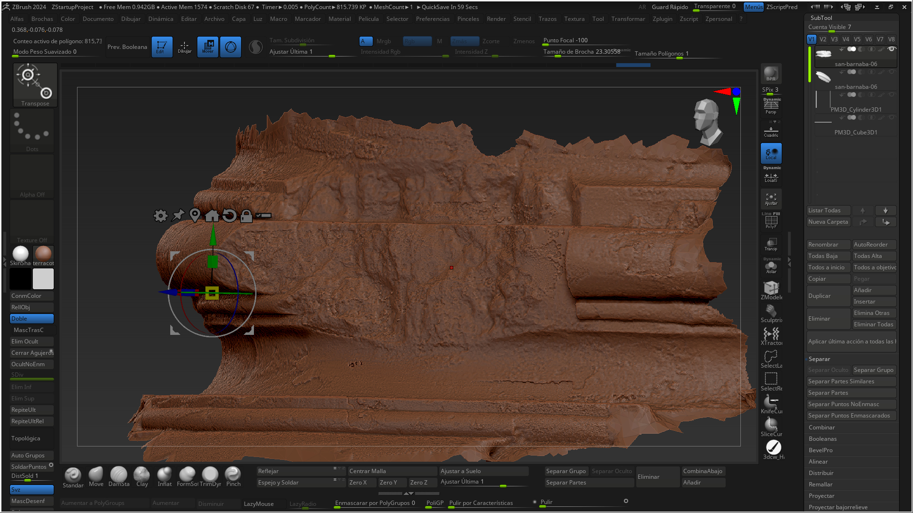Select the ZModeler brush icon
This screenshot has height=513, width=913.
pyautogui.click(x=771, y=288)
